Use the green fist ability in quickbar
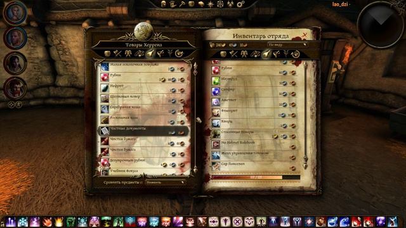406x228 pixels. tap(70, 222)
